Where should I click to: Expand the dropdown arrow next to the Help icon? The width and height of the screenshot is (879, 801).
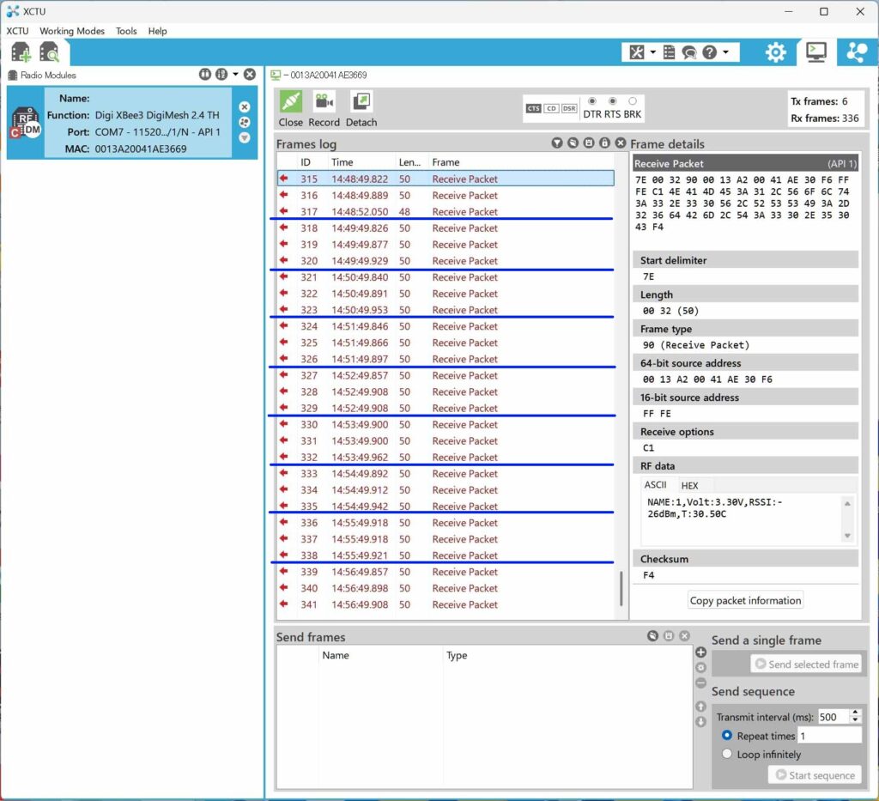click(726, 52)
